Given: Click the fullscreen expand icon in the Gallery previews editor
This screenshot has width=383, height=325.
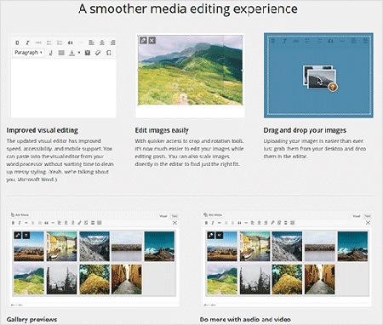Looking at the screenshot, I should click(x=174, y=223).
